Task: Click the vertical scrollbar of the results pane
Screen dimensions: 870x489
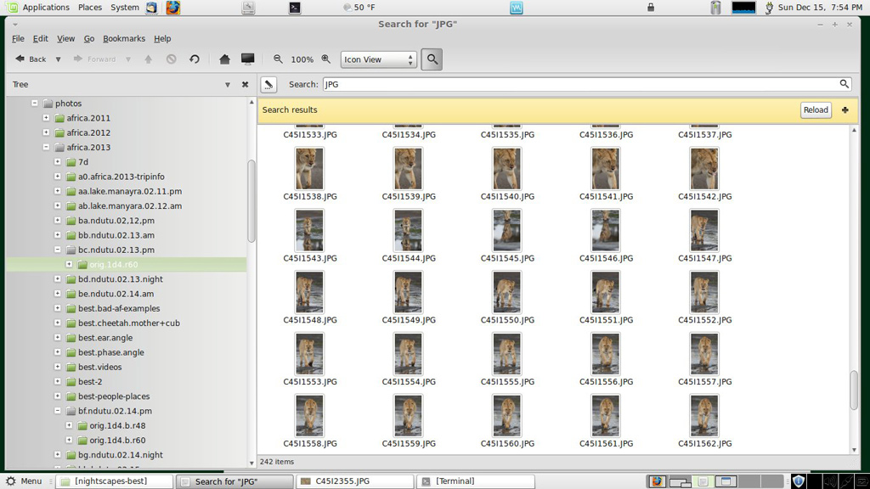Action: (x=854, y=391)
